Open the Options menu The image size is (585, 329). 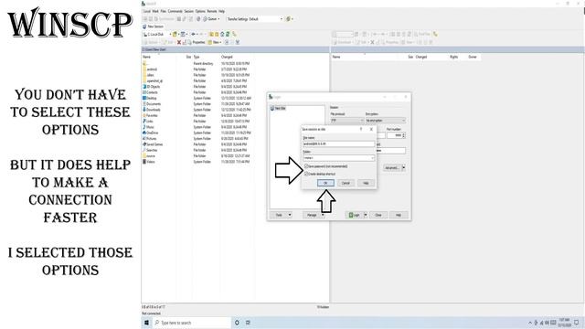coord(200,11)
